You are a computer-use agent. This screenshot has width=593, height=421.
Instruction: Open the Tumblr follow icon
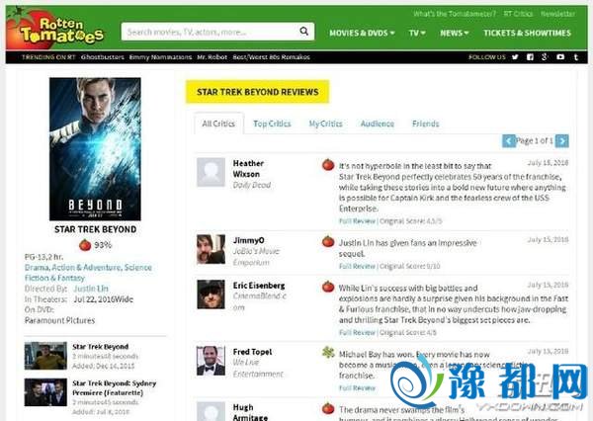(574, 56)
